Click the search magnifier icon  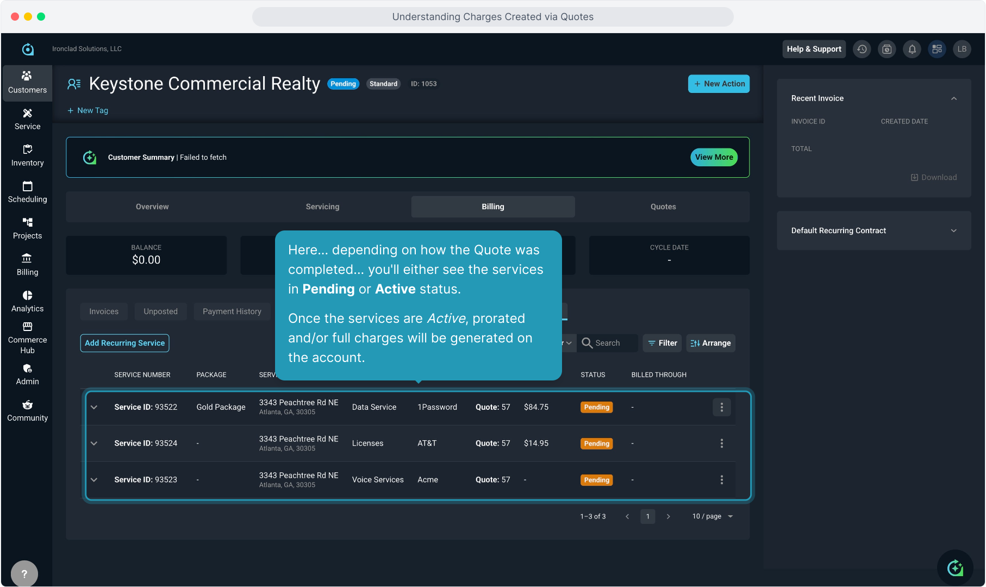pos(587,343)
